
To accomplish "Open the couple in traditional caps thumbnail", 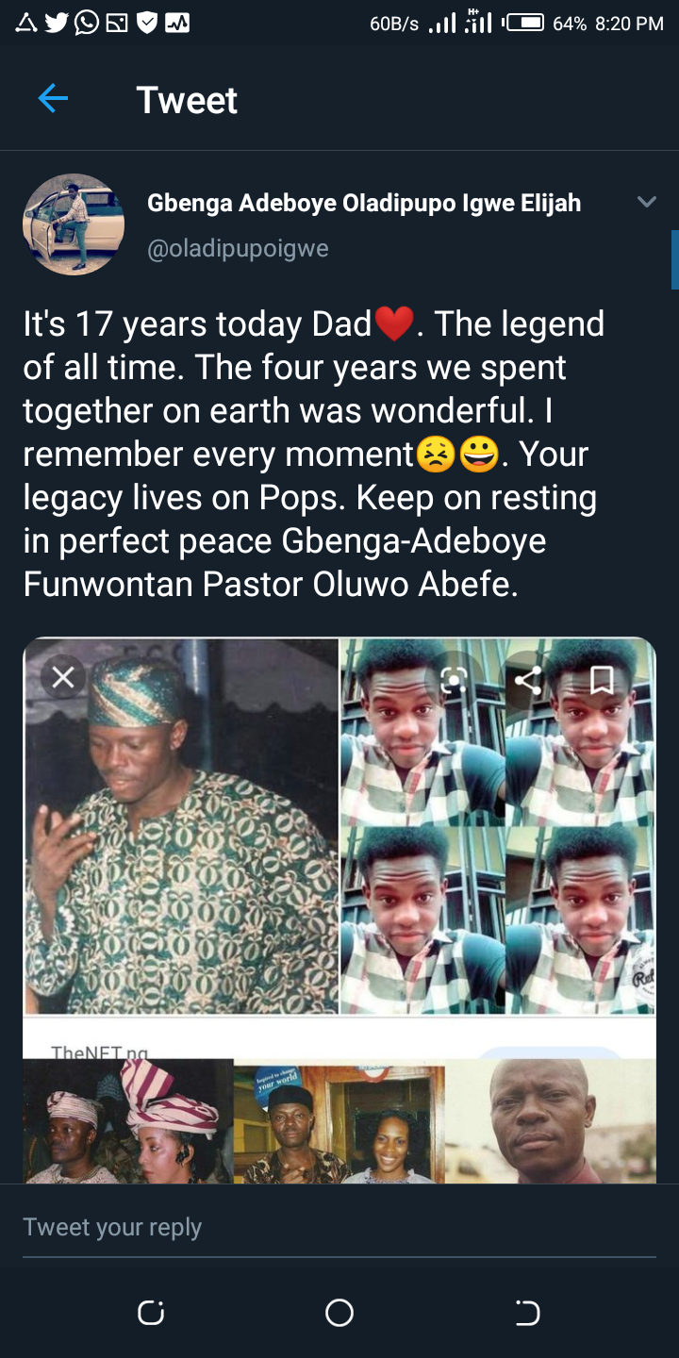I will tap(128, 1120).
